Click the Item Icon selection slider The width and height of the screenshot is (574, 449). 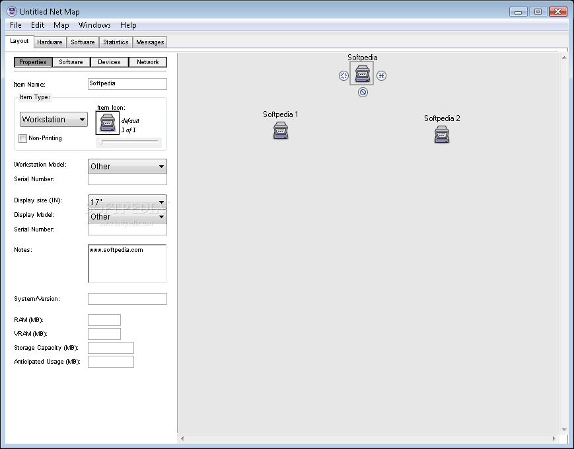click(129, 142)
